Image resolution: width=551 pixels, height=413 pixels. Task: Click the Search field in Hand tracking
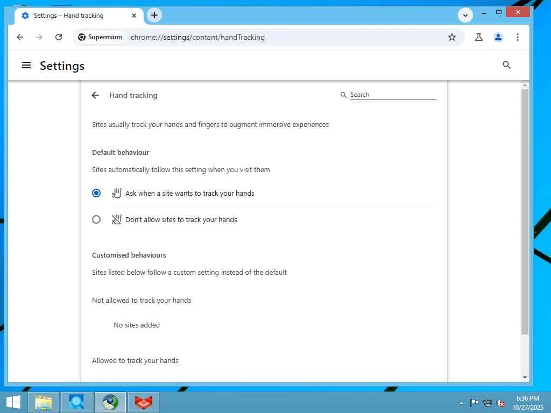(x=393, y=95)
